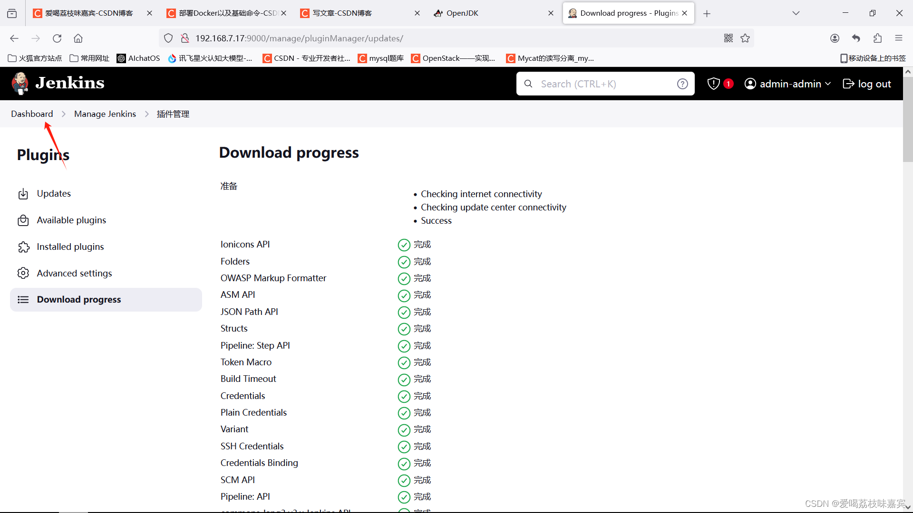Select Download progress sidebar item

pyautogui.click(x=106, y=300)
